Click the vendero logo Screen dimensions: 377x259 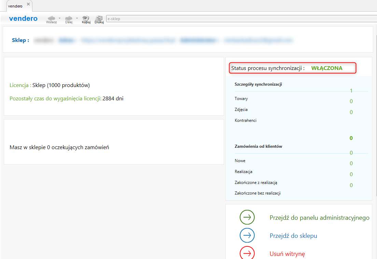(x=23, y=18)
